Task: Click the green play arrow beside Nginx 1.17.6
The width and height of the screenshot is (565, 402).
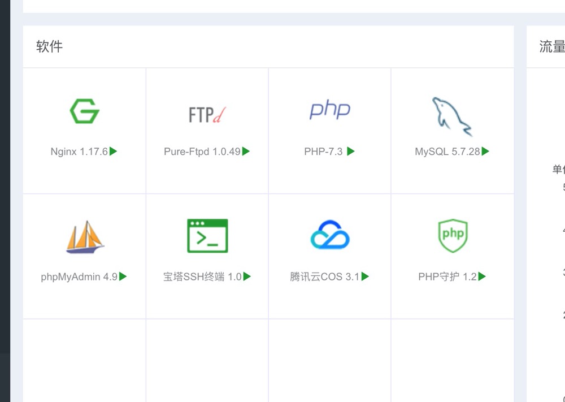Action: 113,151
